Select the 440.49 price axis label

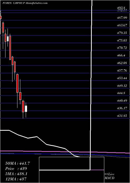point(122,101)
